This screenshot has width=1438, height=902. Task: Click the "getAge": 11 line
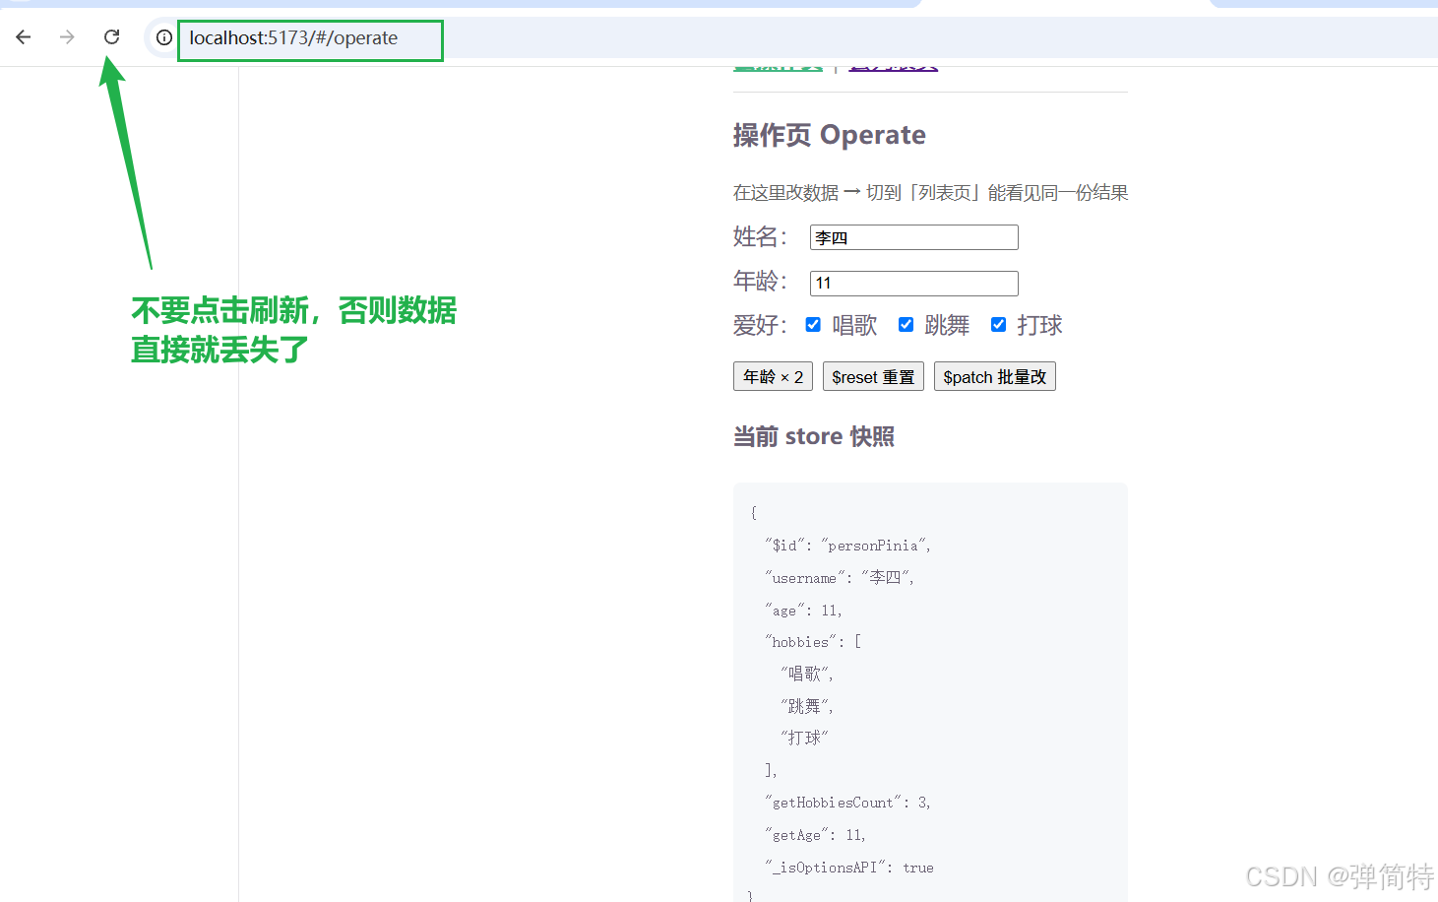815,835
